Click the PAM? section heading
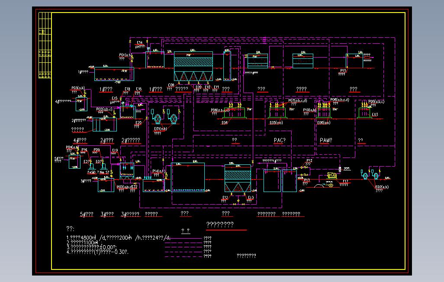The width and height of the screenshot is (444, 282). (326, 140)
